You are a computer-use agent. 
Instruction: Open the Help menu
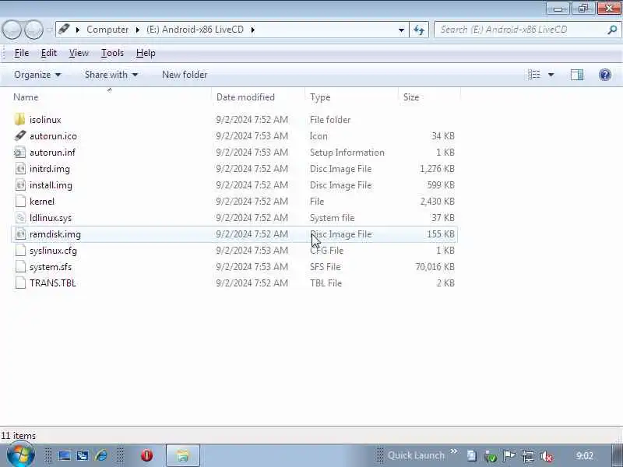[146, 53]
